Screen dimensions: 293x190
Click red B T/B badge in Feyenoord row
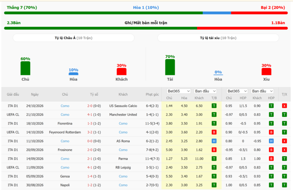pyautogui.click(x=214, y=132)
